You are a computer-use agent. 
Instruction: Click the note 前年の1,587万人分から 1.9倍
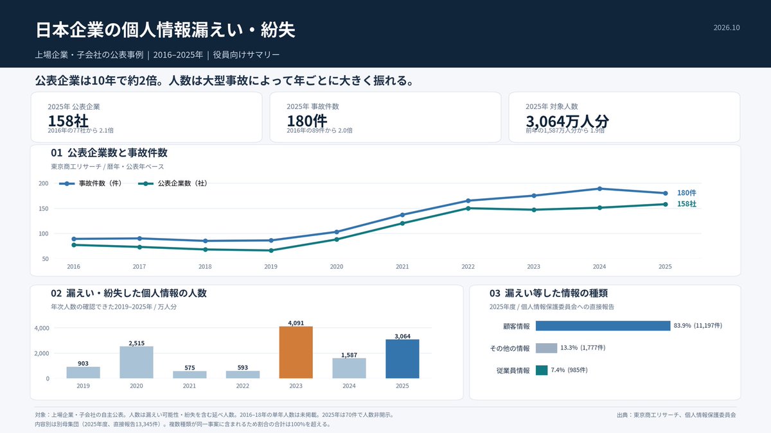[565, 130]
